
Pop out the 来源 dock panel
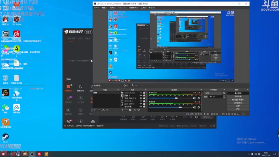tap(146, 90)
